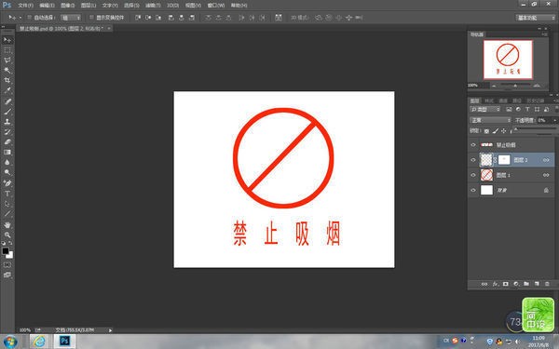Toggle pixel layer filter icon

coord(509,109)
